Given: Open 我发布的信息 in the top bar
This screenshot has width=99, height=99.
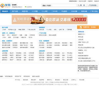Looking at the screenshot, I should (82, 1).
